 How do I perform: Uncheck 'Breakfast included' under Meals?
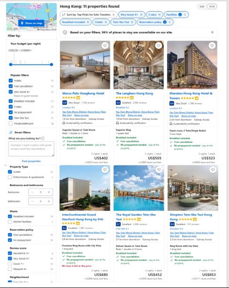[x=10, y=217]
